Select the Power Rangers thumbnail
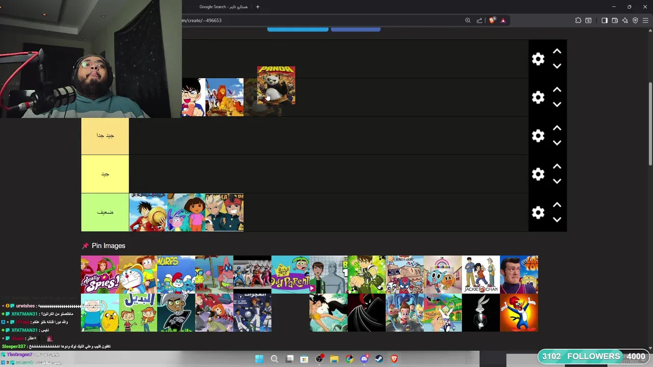Viewport: 653px width, 367px height. 252,275
